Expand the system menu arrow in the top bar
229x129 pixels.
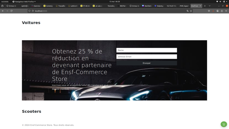tap(227, 2)
